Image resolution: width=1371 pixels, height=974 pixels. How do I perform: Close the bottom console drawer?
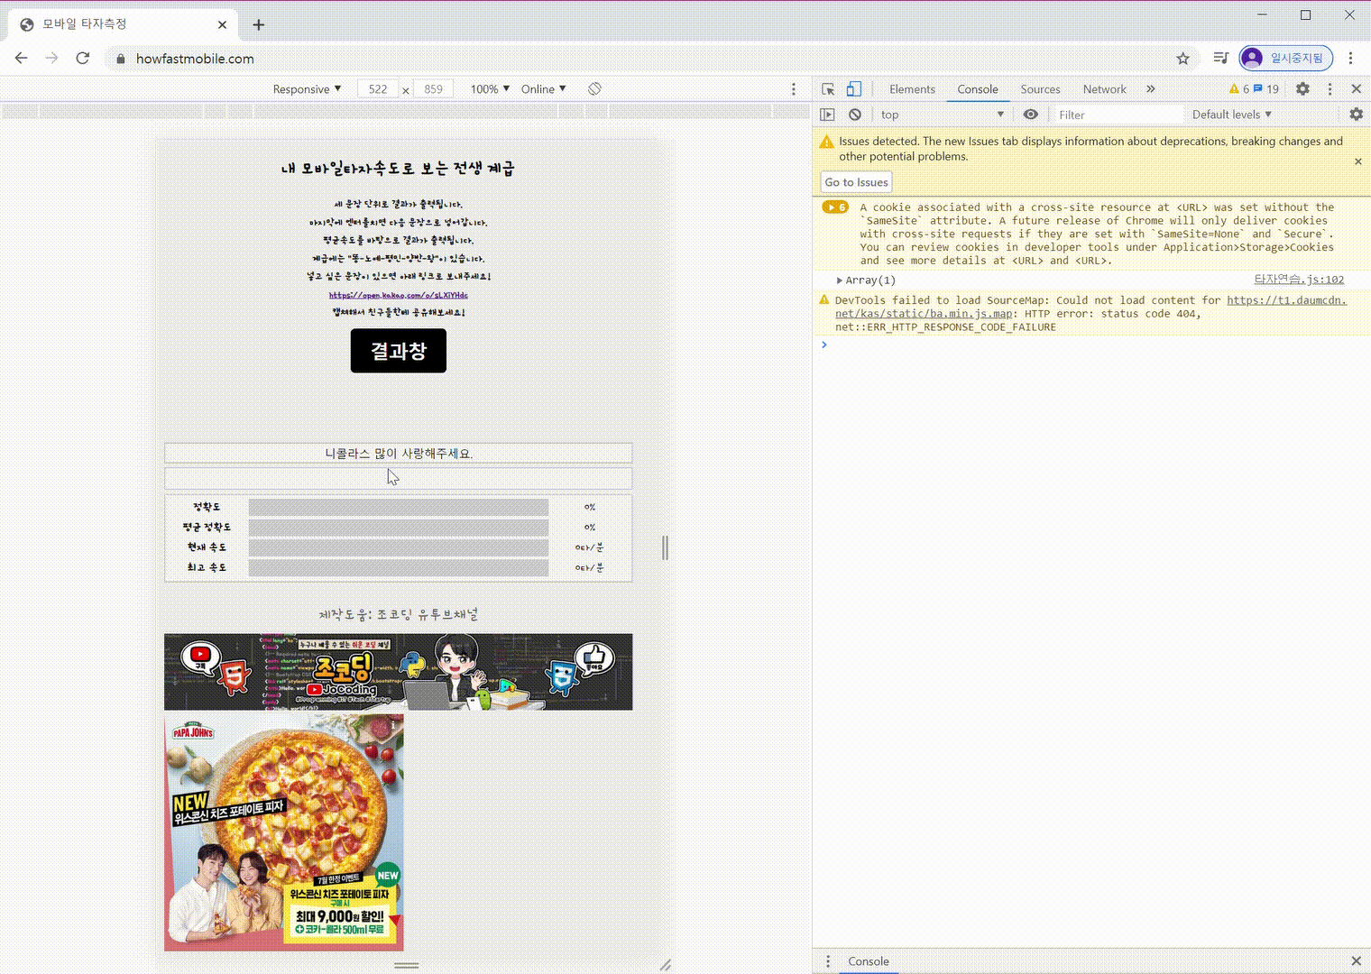click(1356, 961)
